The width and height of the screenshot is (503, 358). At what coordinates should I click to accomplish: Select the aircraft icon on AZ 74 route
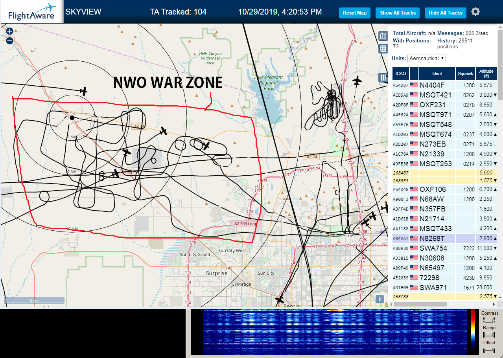164,131
